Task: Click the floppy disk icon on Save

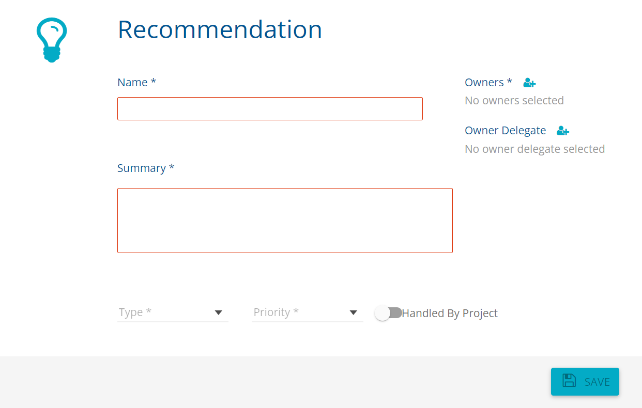Action: (569, 381)
